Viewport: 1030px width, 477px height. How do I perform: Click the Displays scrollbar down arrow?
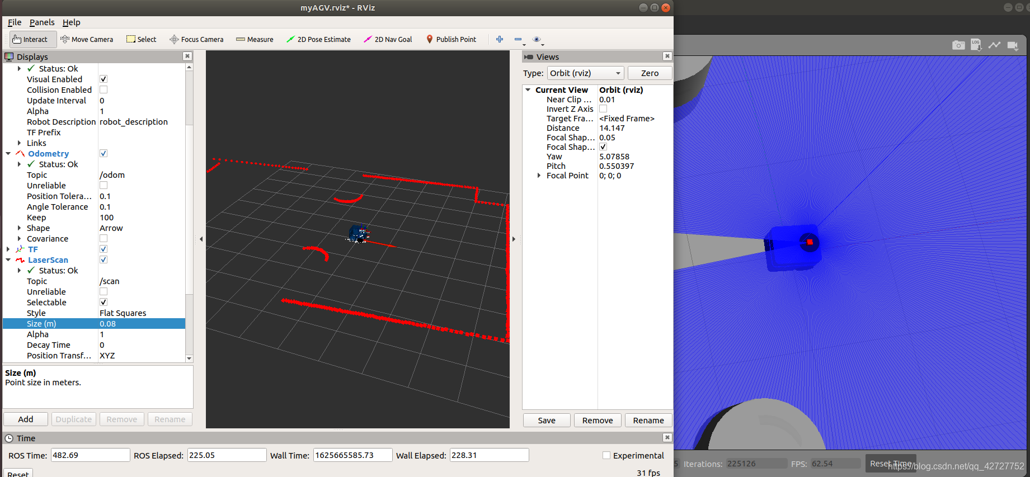[189, 358]
